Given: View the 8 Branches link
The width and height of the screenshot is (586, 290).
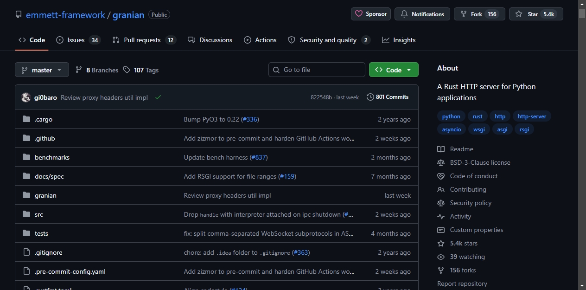Looking at the screenshot, I should (97, 70).
